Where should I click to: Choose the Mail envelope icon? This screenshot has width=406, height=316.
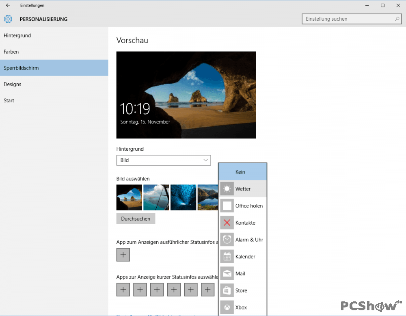point(227,273)
